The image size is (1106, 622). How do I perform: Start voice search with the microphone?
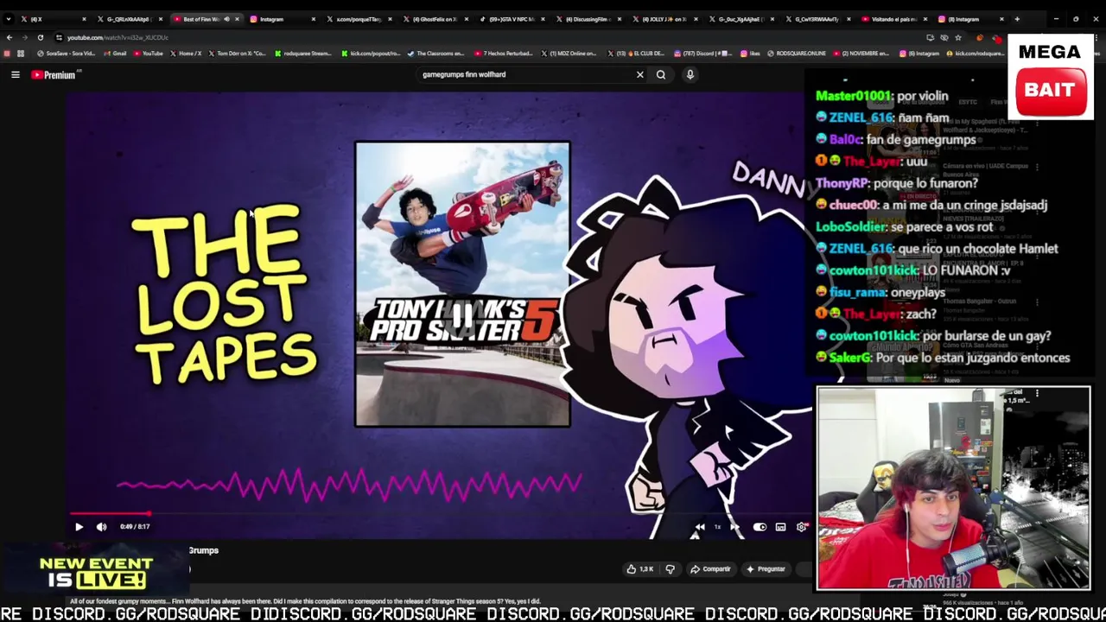pyautogui.click(x=690, y=75)
